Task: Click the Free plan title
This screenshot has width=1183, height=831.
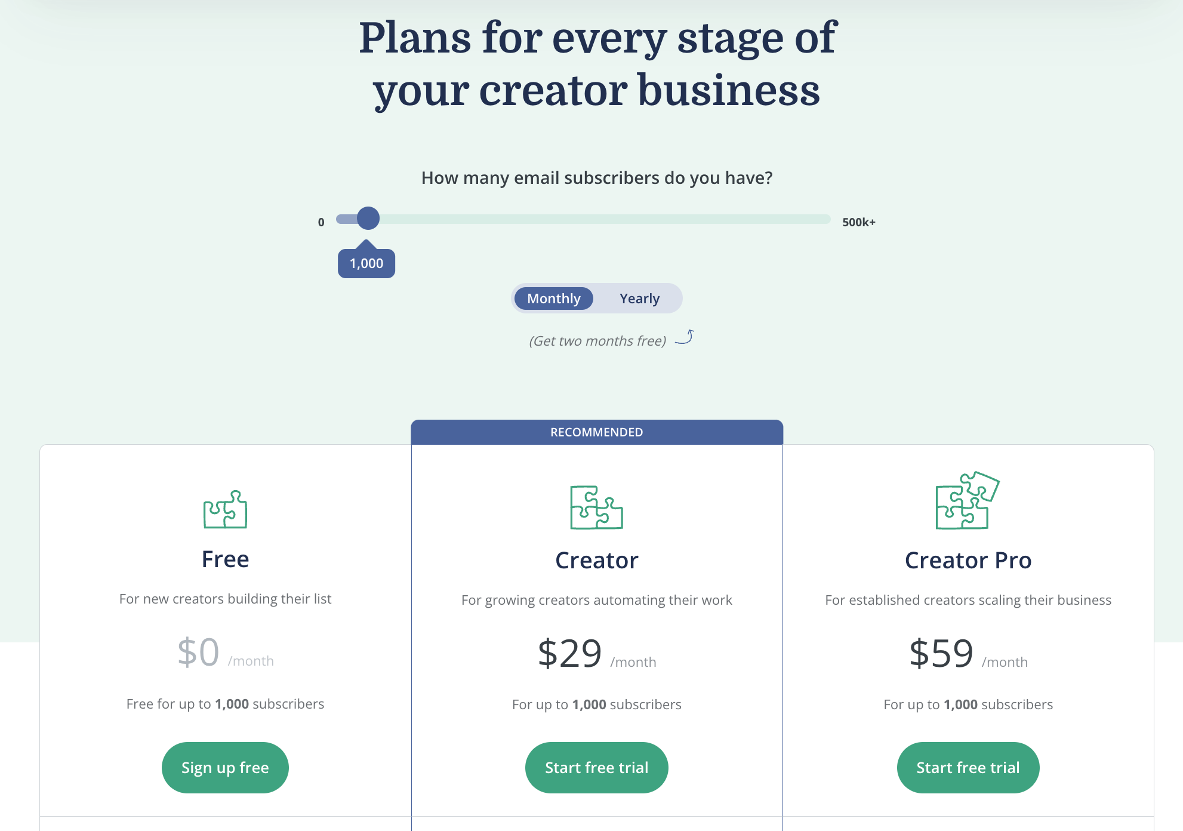Action: click(x=225, y=559)
